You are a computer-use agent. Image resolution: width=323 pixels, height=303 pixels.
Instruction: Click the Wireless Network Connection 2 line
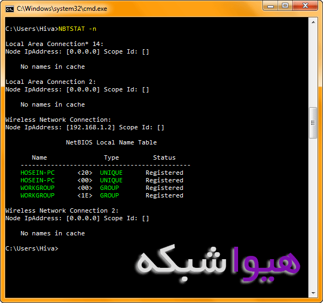pos(62,210)
